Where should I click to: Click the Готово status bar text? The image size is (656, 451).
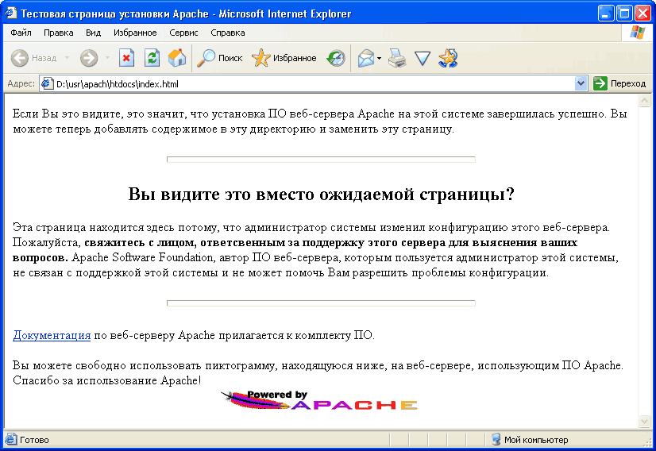(x=34, y=440)
